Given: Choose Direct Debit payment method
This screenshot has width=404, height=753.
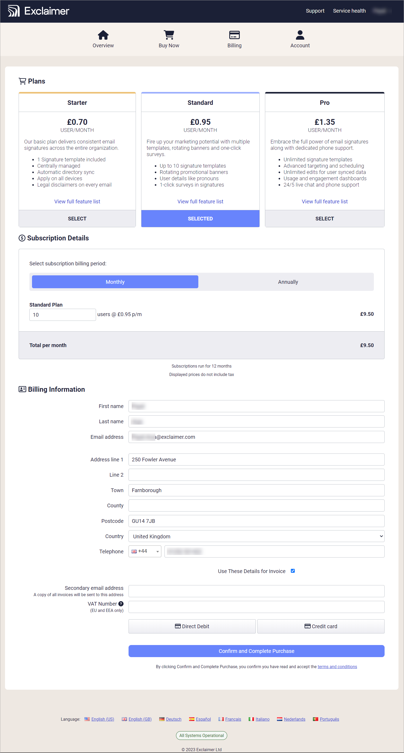Looking at the screenshot, I should 192,626.
